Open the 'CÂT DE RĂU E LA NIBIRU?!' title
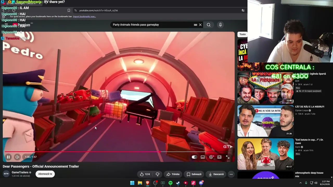Image resolution: width=333 pixels, height=187 pixels. point(310,107)
